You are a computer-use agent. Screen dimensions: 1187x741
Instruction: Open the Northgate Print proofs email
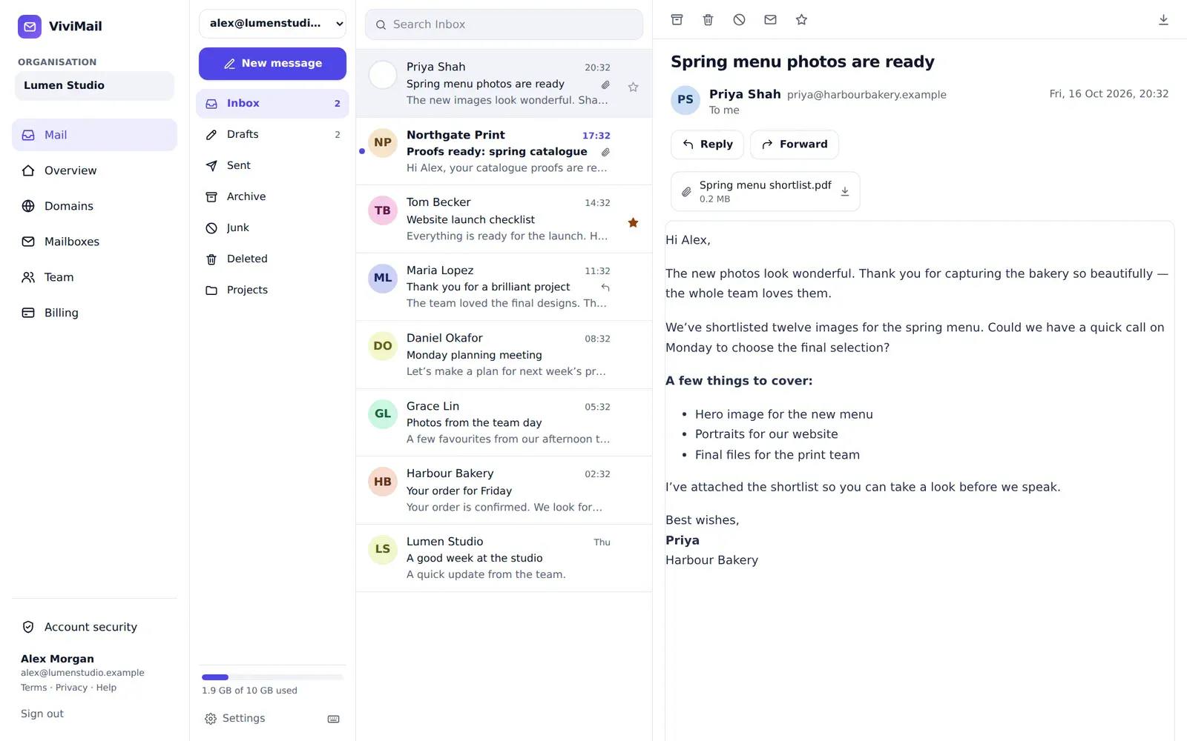point(504,151)
